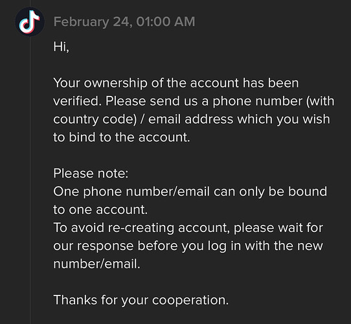351x324 pixels.
Task: Click the words "has been" in the first sentence
Action: (x=271, y=83)
